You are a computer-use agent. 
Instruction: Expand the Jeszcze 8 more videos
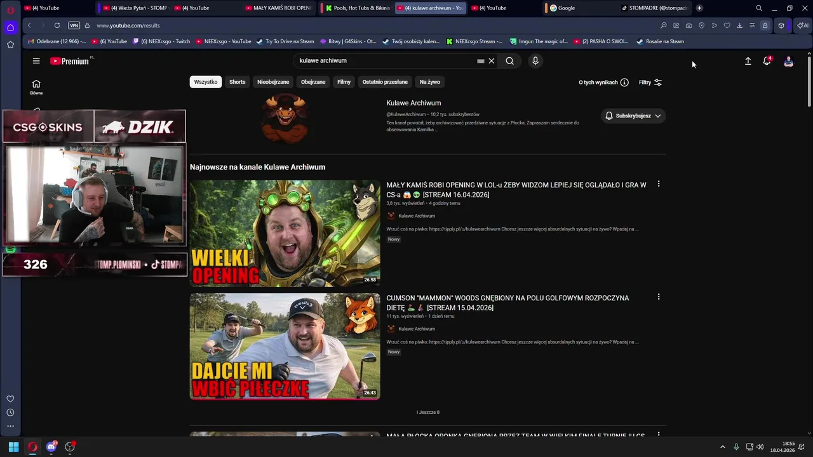click(428, 413)
